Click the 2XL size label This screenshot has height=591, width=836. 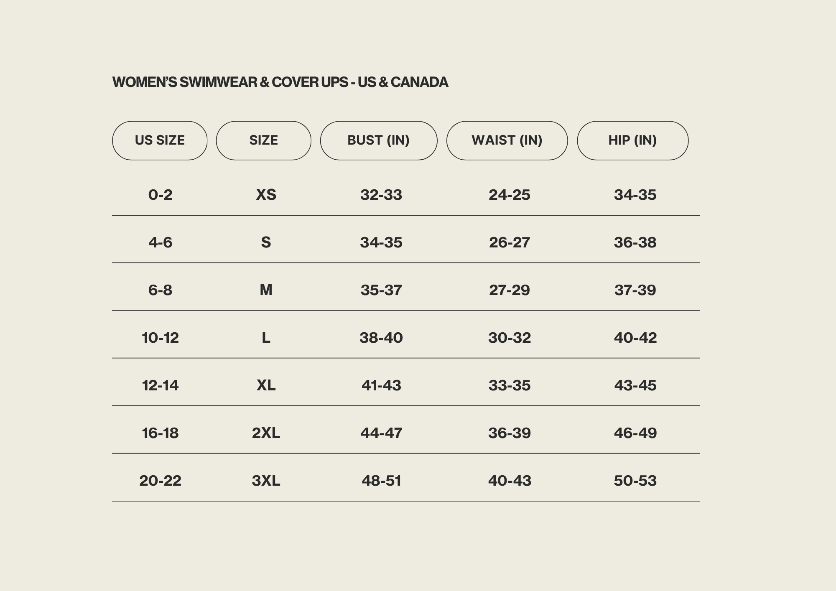(266, 433)
